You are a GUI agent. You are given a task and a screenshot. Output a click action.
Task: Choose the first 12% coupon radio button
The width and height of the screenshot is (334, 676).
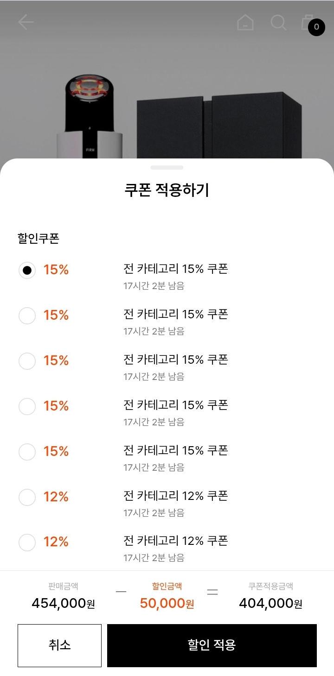pyautogui.click(x=27, y=497)
